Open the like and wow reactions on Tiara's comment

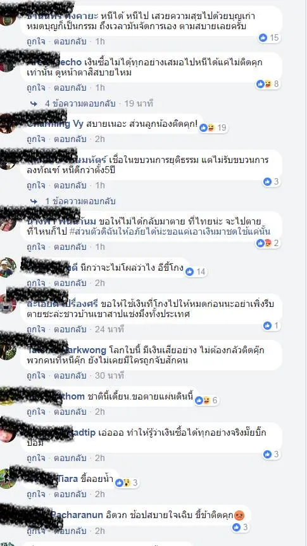coord(127,483)
